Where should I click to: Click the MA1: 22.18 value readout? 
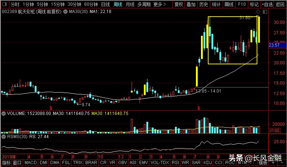[100, 12]
